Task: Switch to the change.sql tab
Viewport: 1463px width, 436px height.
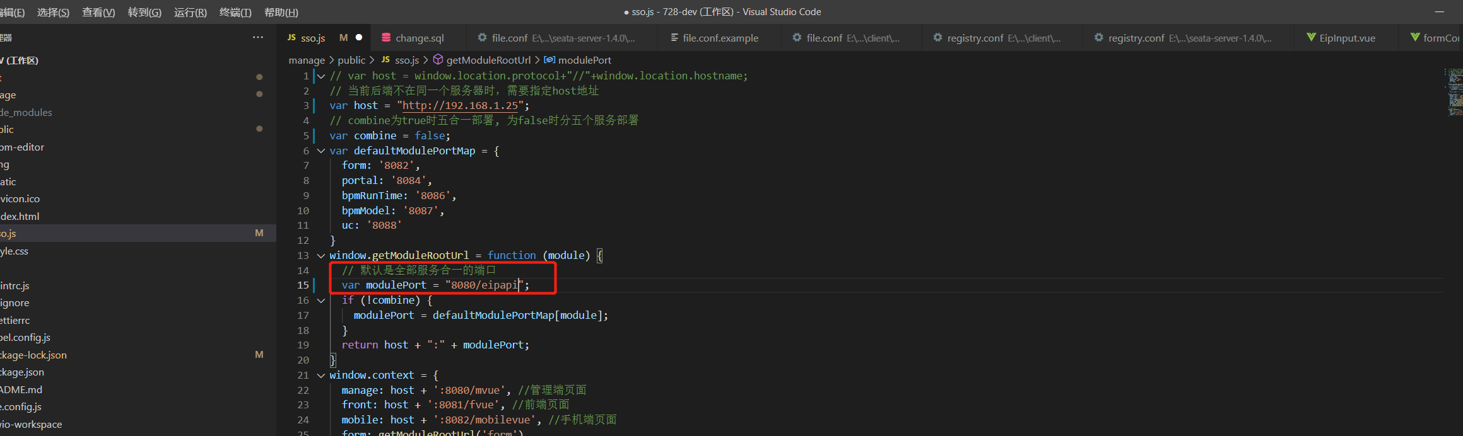Action: point(420,38)
